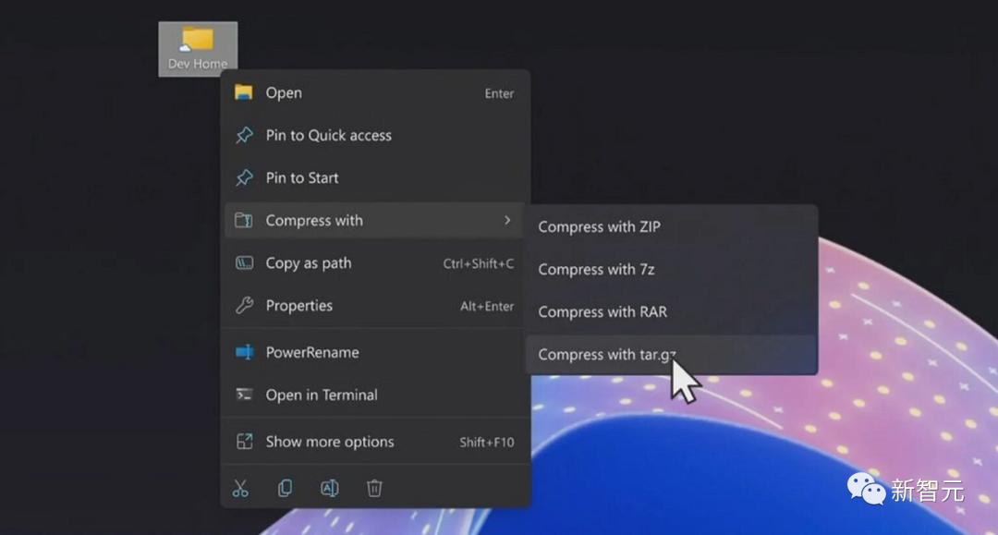Choose Compress with tar.gz
This screenshot has width=998, height=535.
pos(606,354)
